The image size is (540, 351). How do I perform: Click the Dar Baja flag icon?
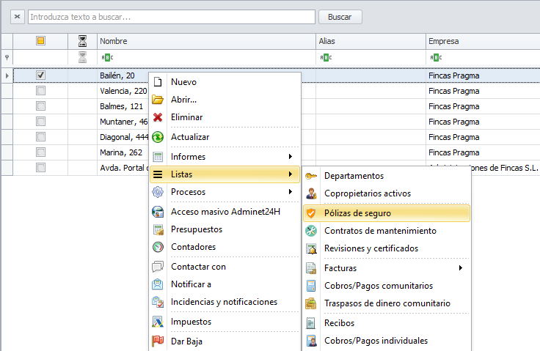[x=157, y=341]
